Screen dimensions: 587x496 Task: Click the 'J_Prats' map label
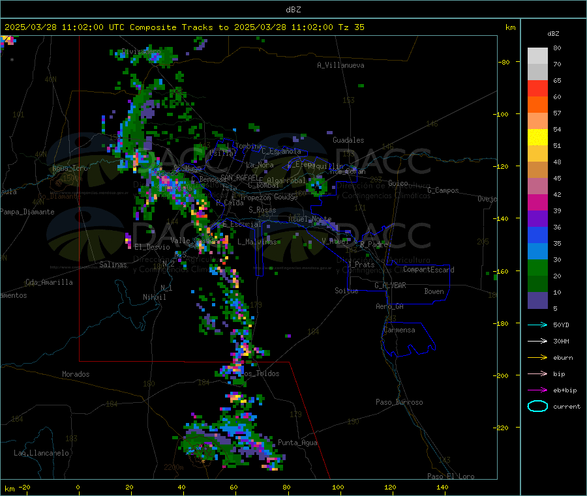tap(361, 265)
